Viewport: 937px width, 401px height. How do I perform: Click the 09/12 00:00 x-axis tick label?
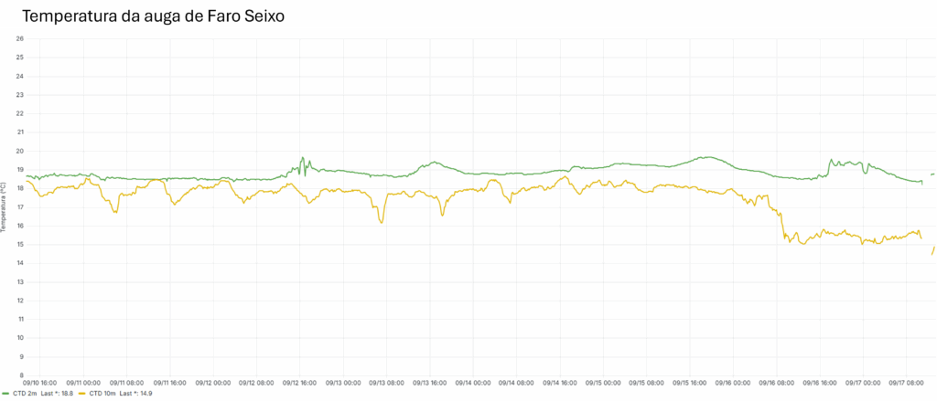click(x=211, y=384)
